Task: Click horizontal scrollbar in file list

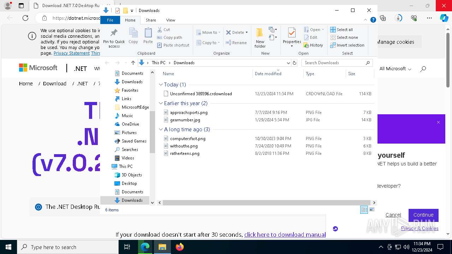Action: coord(267,202)
